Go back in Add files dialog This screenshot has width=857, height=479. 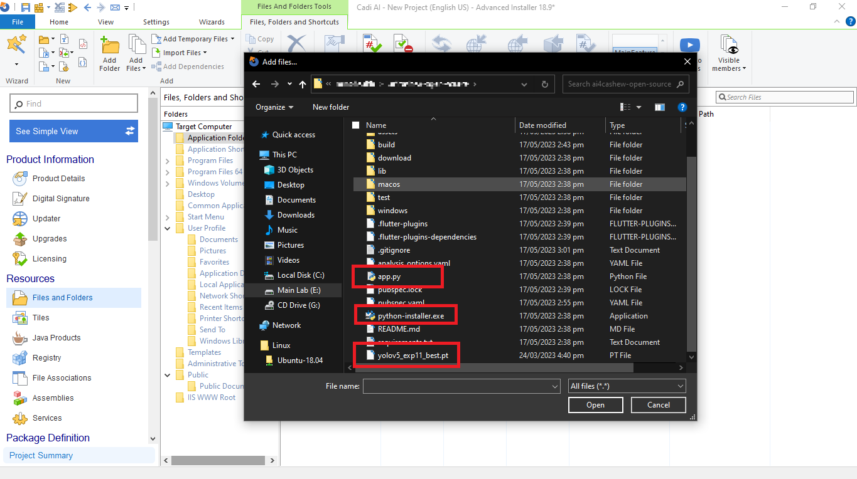256,84
